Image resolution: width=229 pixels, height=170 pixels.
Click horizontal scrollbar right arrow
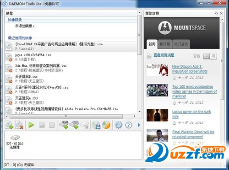coord(134,116)
